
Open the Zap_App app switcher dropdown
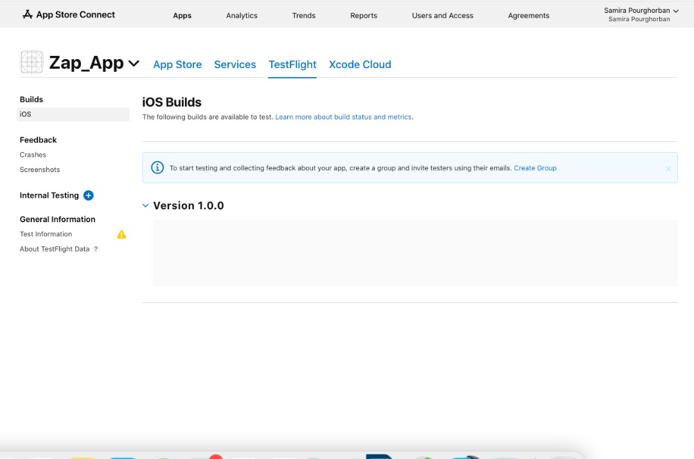pos(134,63)
